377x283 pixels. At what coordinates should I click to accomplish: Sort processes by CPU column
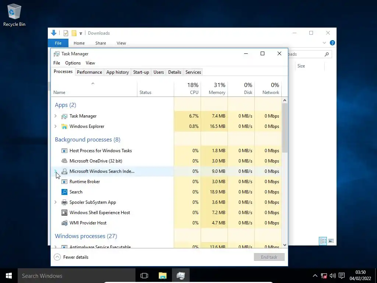187,89
